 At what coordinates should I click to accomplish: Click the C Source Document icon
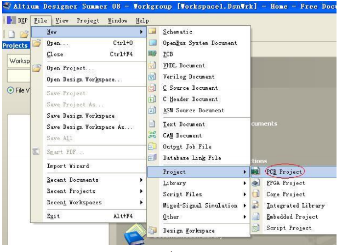tap(152, 88)
